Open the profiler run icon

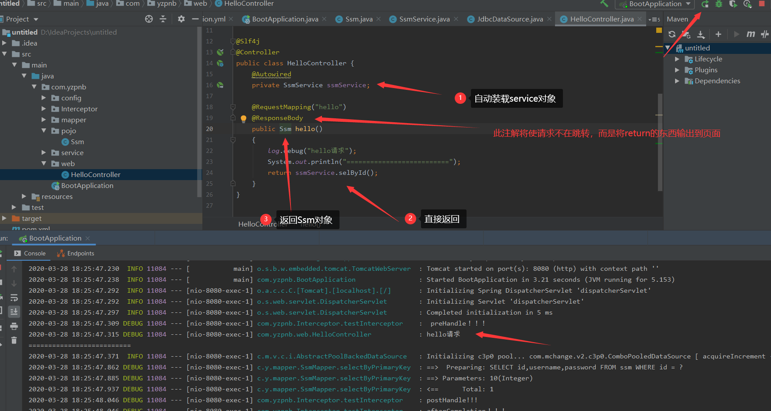point(747,4)
